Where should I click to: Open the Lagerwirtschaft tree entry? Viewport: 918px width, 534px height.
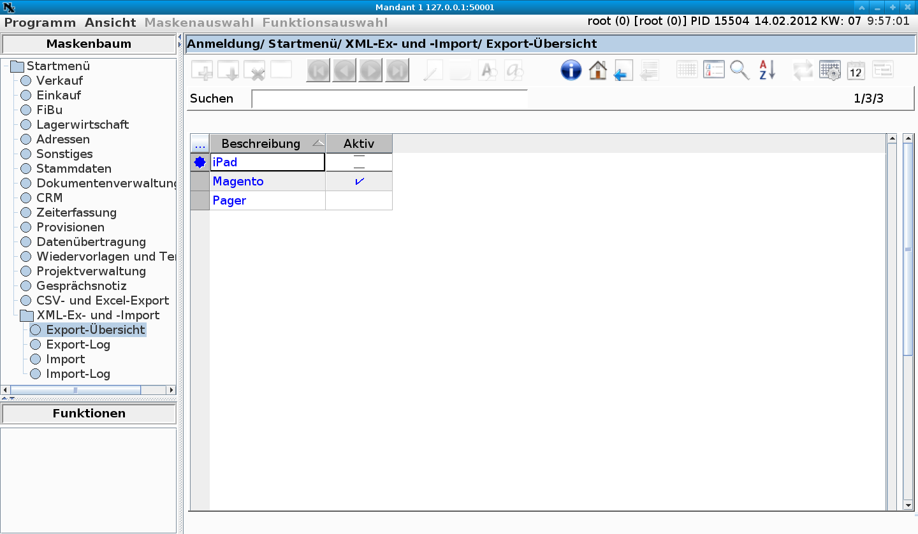83,125
